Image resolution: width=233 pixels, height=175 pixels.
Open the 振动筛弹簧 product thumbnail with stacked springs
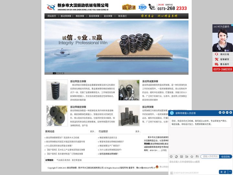coord(129,116)
